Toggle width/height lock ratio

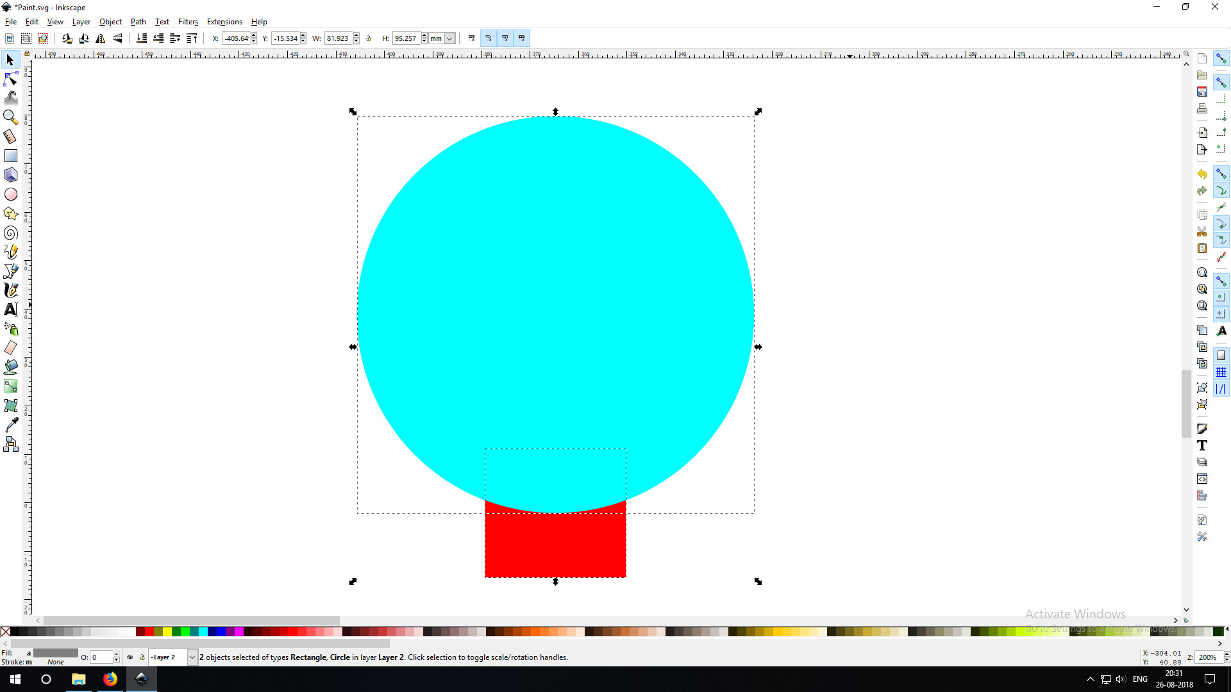tap(369, 38)
